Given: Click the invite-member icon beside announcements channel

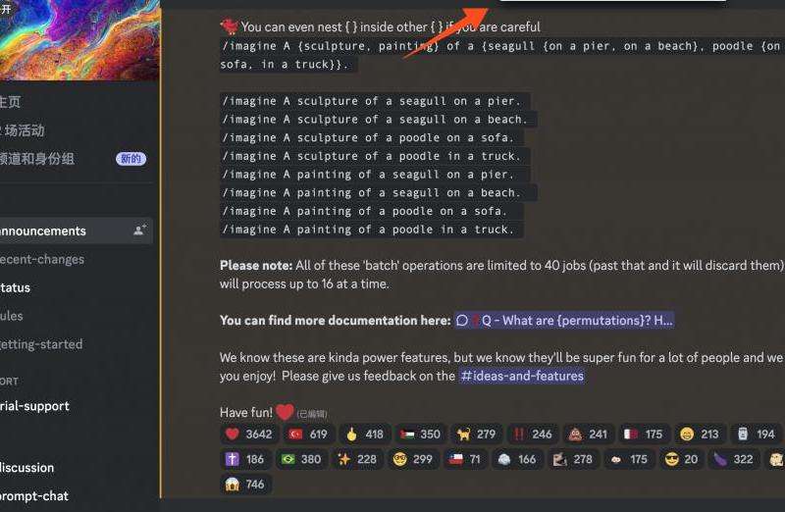Looking at the screenshot, I should click(x=139, y=230).
